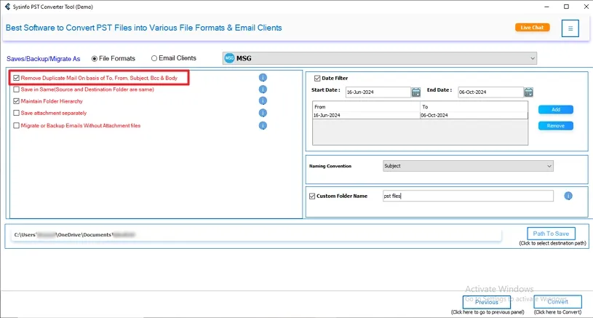The width and height of the screenshot is (593, 318).
Task: Click info icon beside Maintain Folder Hierarchy
Action: (x=263, y=101)
